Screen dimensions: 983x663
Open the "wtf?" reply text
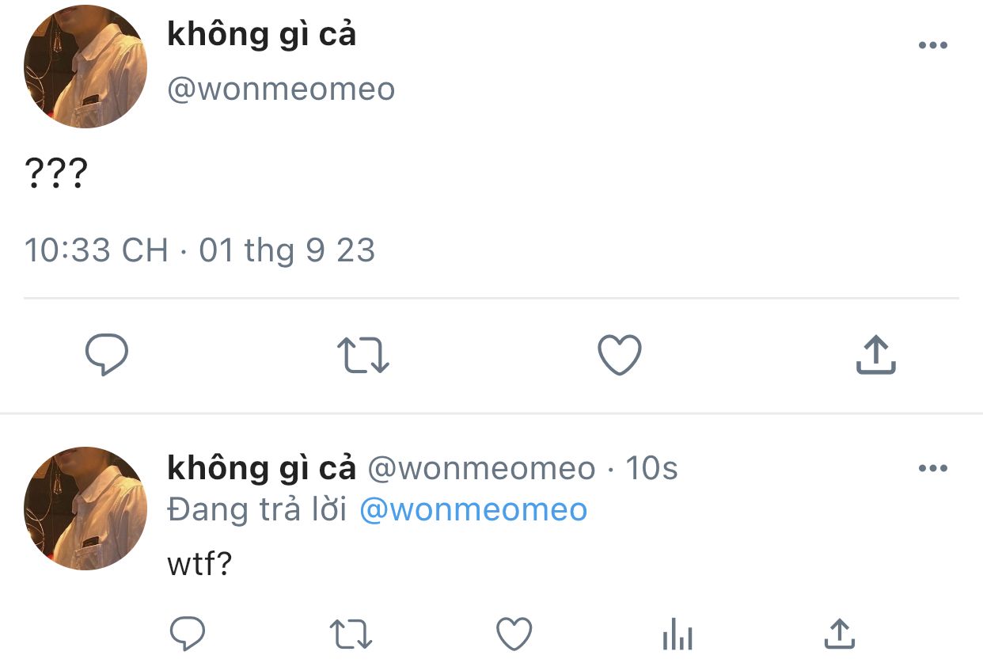[199, 565]
